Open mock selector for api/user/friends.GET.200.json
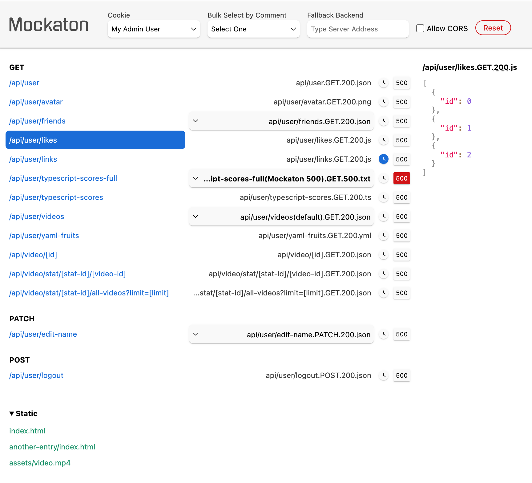Image resolution: width=532 pixels, height=483 pixels. 281,121
